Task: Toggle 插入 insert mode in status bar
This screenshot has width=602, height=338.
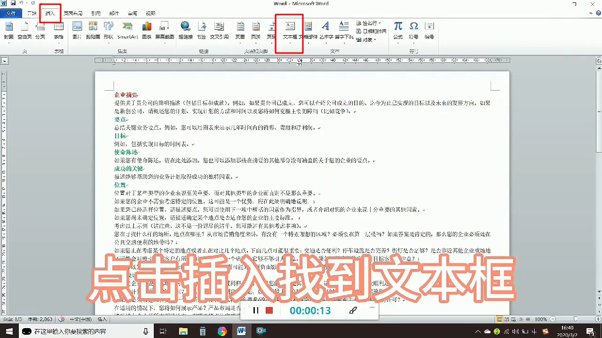Action: coord(102,319)
